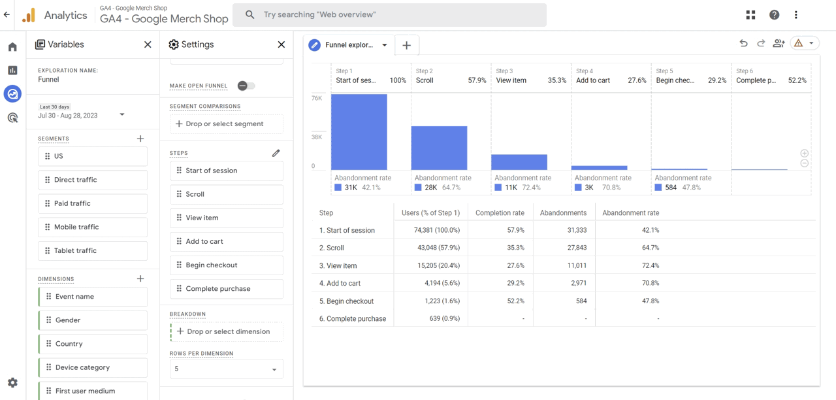The width and height of the screenshot is (836, 400).
Task: Switch to the Funnel exploration tab
Action: [348, 45]
